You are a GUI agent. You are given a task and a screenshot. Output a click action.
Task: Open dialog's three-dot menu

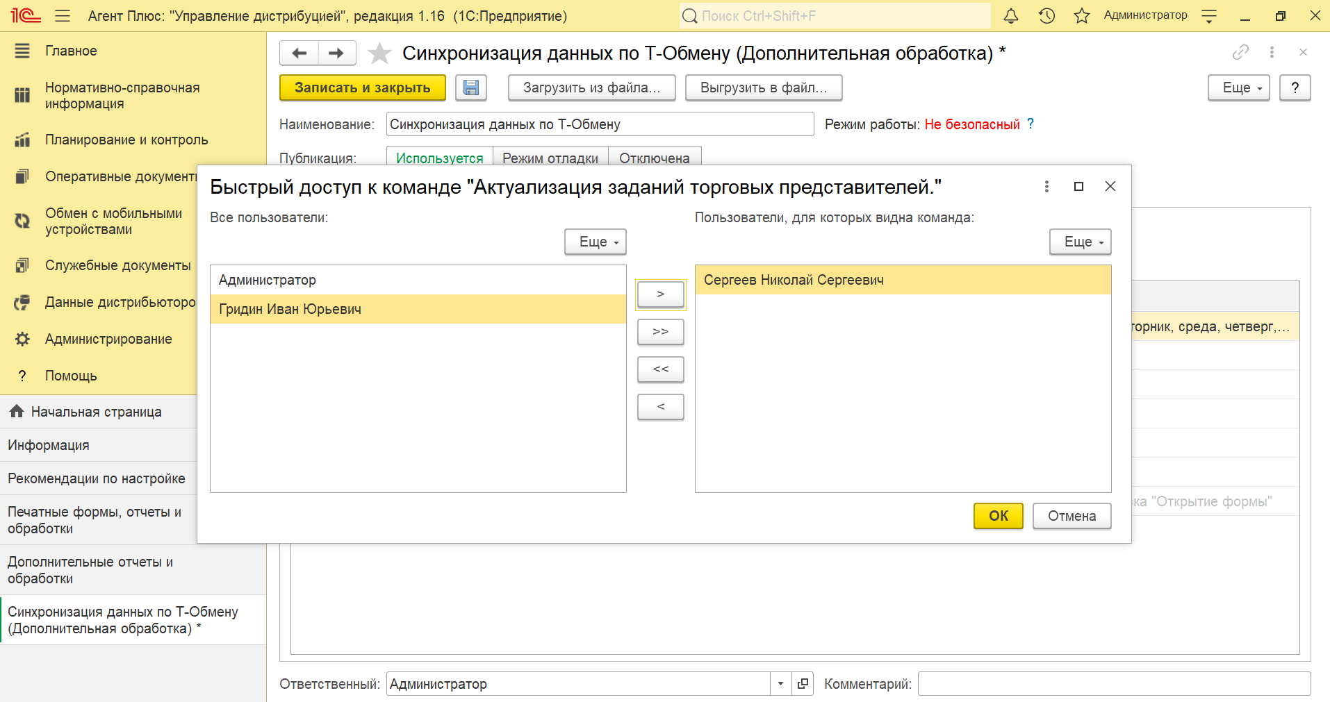click(x=1046, y=186)
